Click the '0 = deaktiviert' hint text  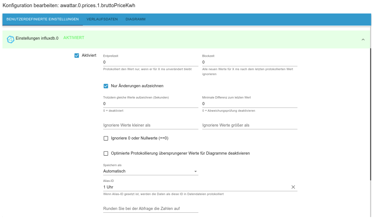click(x=113, y=111)
